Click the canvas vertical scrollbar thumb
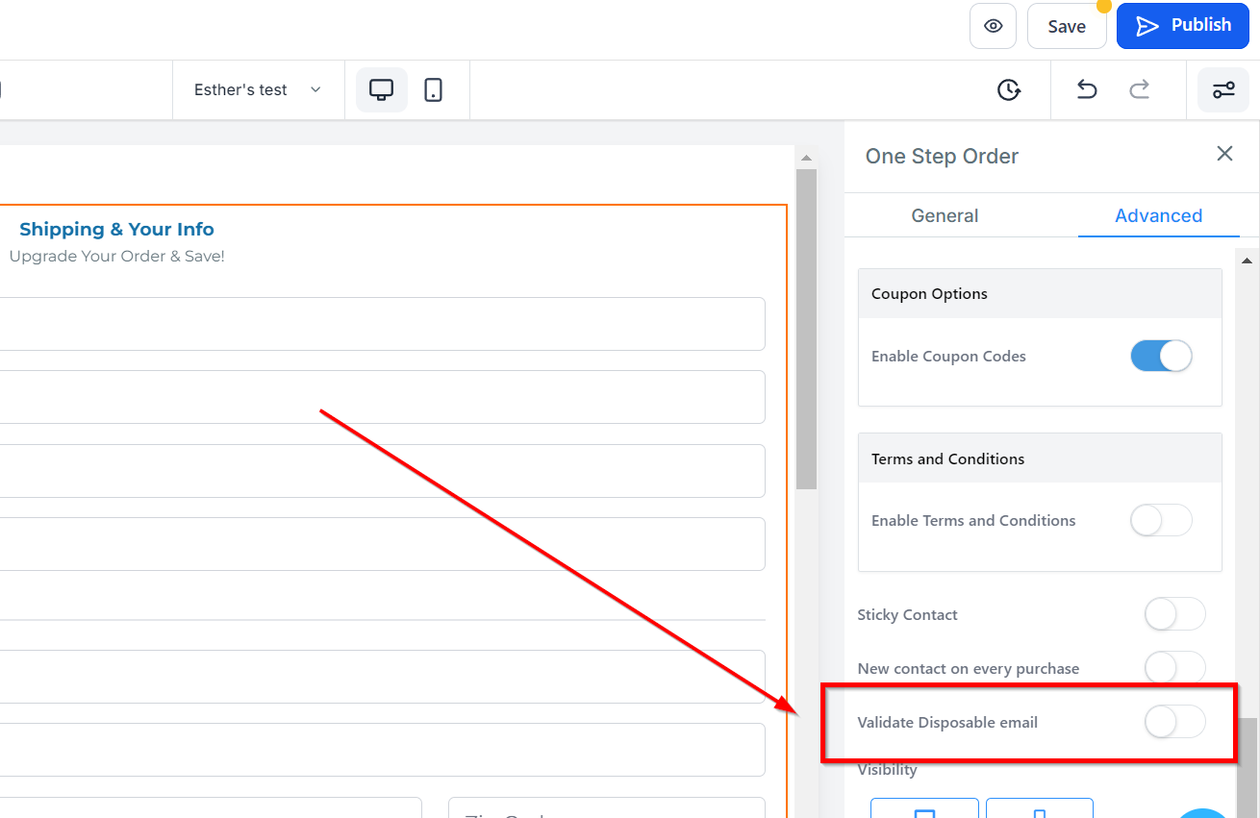Viewport: 1260px width, 818px height. coord(806,329)
